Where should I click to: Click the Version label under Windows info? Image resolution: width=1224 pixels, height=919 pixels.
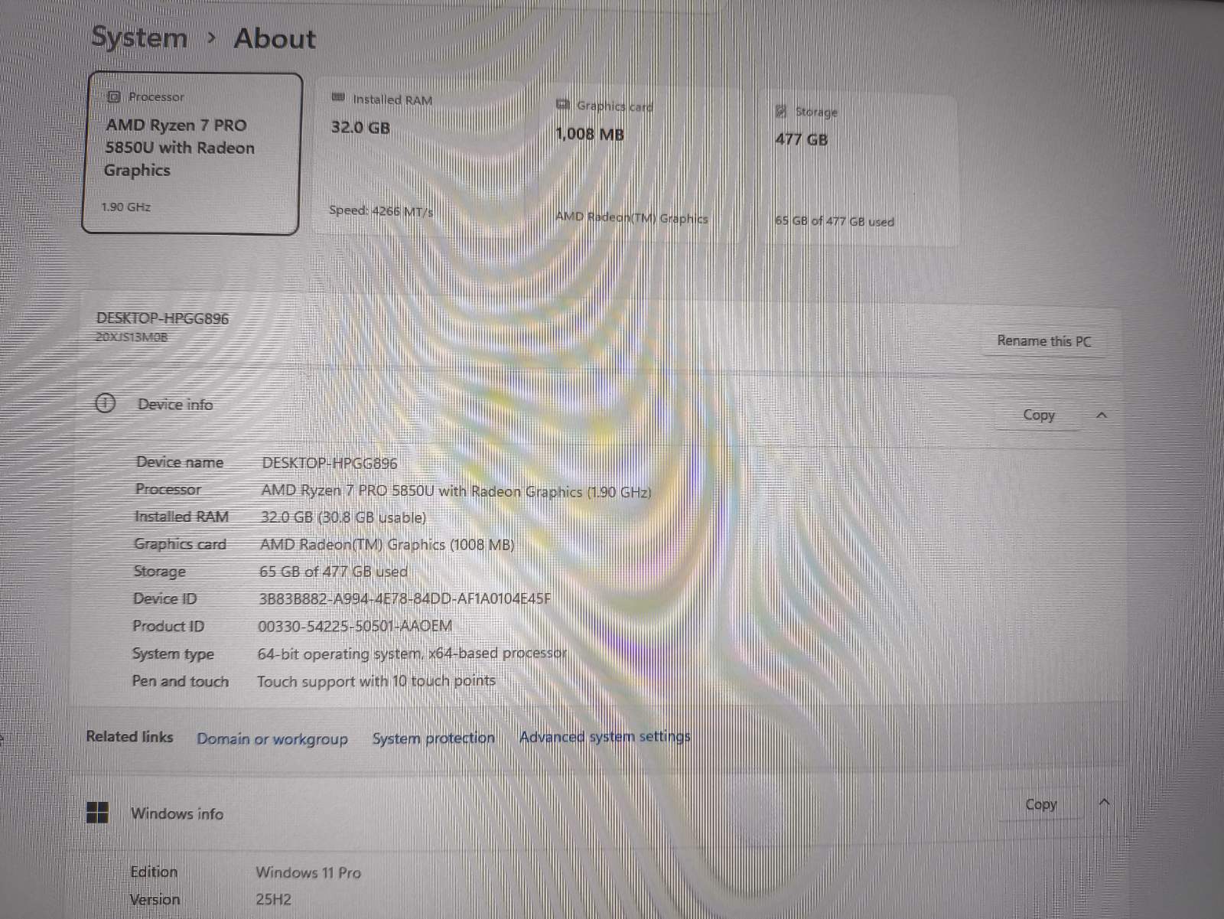pos(155,899)
